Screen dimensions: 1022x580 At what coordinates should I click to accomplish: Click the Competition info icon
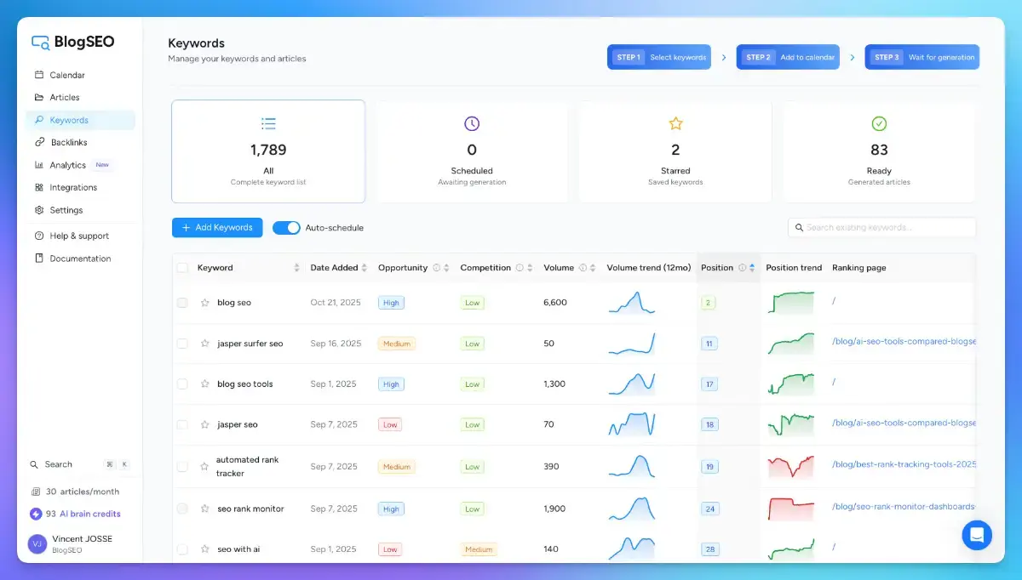[x=520, y=268]
